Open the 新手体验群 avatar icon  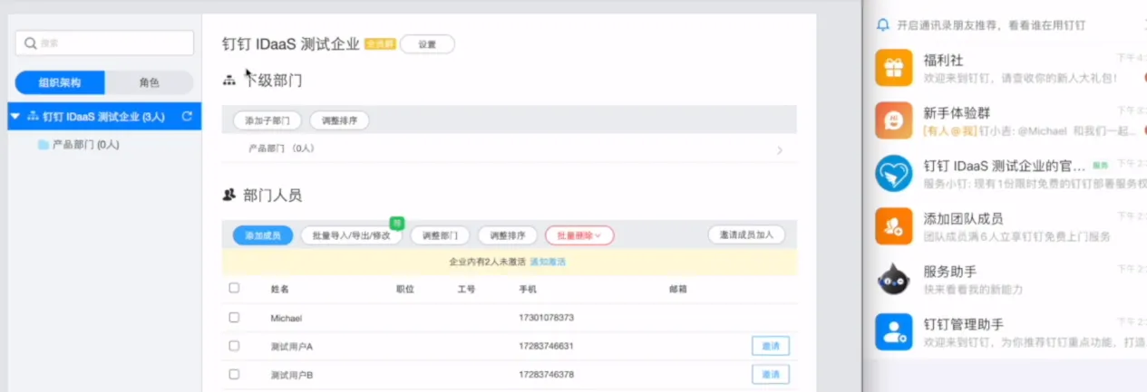click(893, 120)
